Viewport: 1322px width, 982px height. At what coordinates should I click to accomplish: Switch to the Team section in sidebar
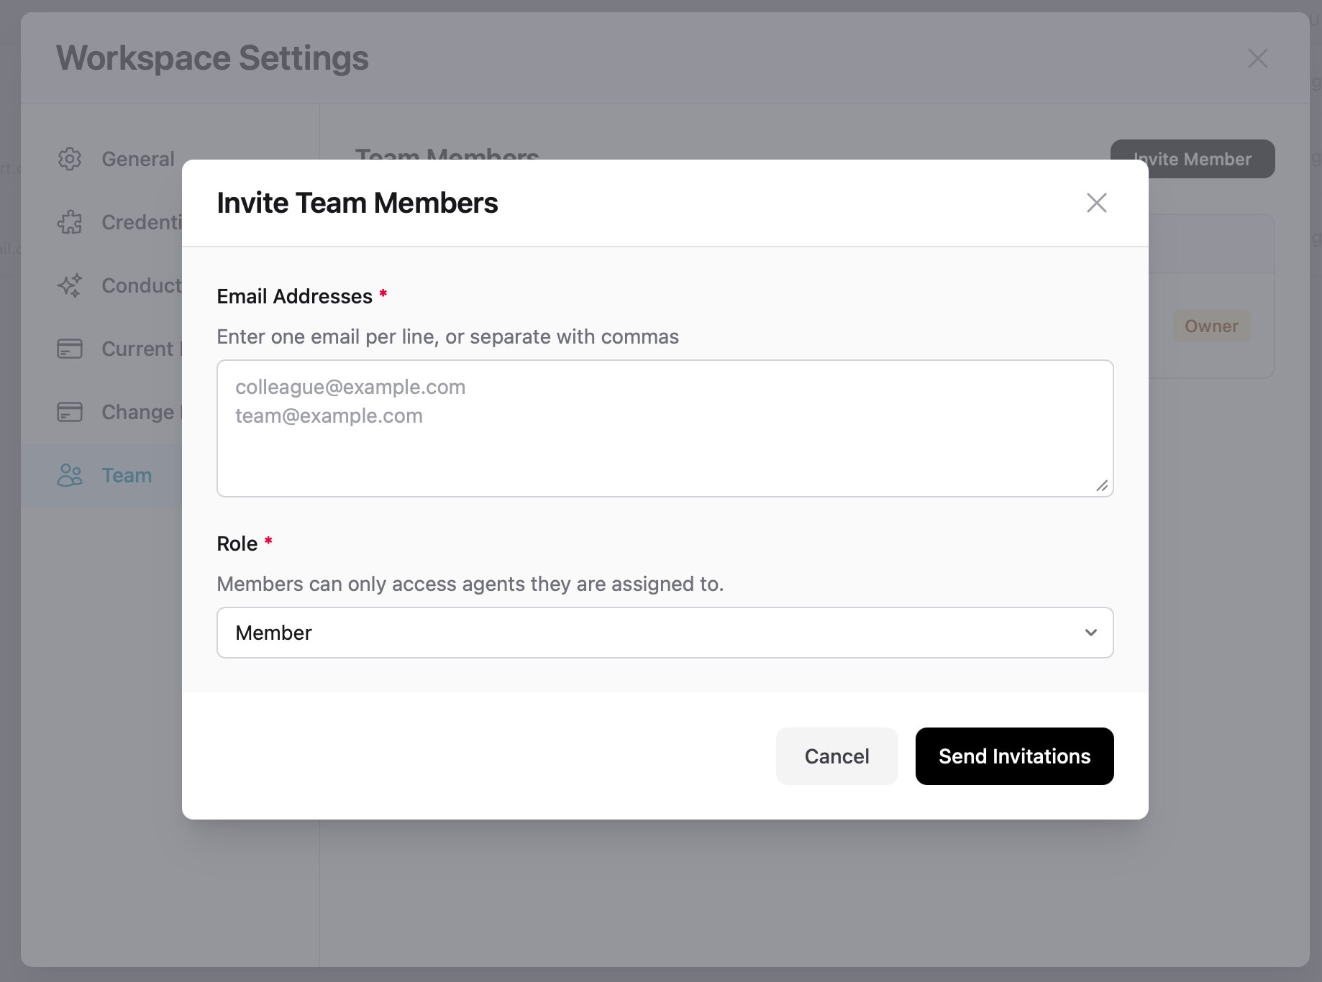click(126, 475)
